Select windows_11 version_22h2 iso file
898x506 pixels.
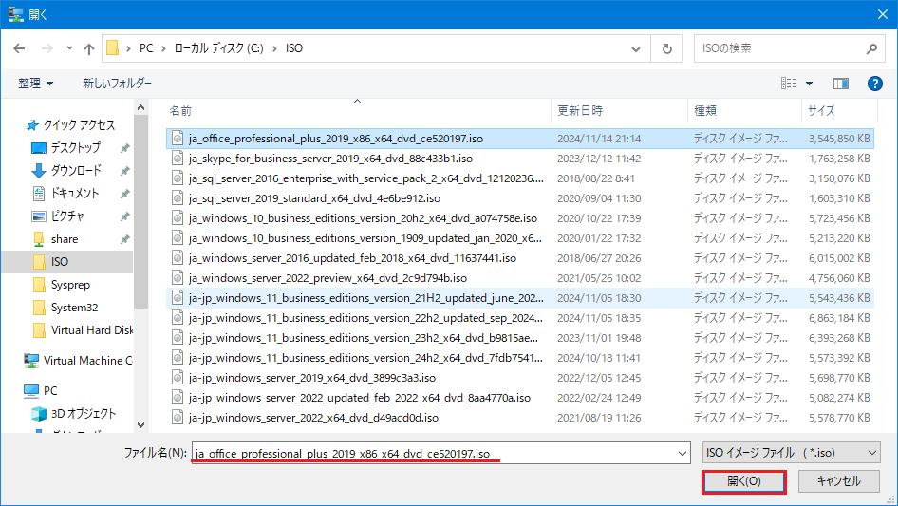click(x=520, y=318)
